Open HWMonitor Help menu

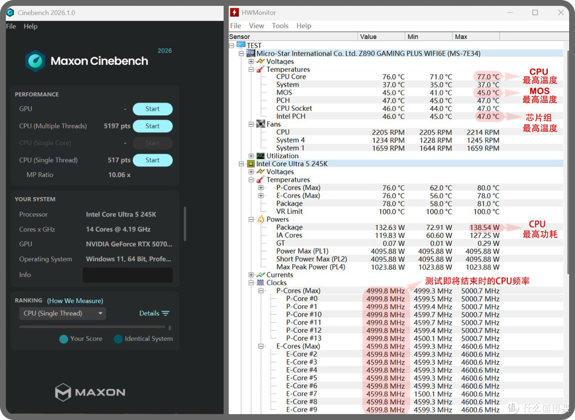(x=303, y=26)
